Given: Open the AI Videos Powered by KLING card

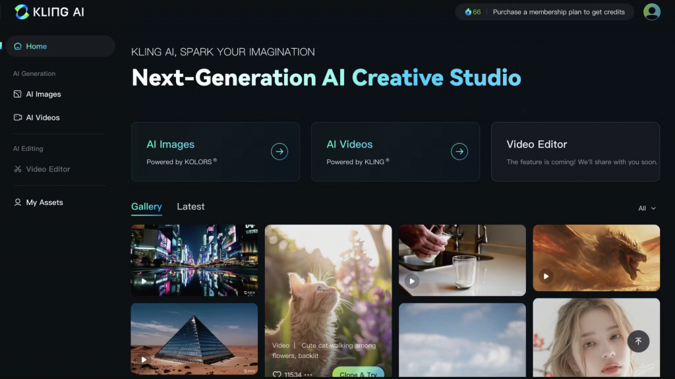Looking at the screenshot, I should 396,152.
